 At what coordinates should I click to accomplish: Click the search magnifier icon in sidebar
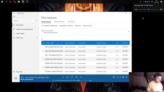[36, 20]
